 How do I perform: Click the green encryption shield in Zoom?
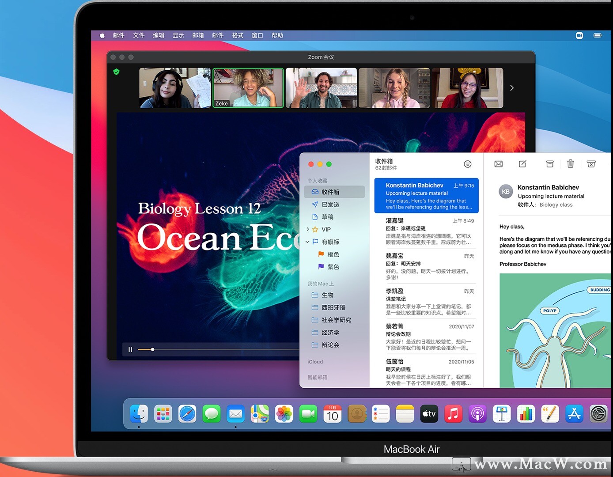(117, 72)
